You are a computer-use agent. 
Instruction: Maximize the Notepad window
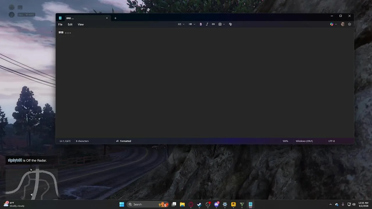pos(341,16)
